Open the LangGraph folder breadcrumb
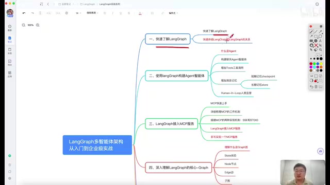The image size is (330, 185). (87, 4)
